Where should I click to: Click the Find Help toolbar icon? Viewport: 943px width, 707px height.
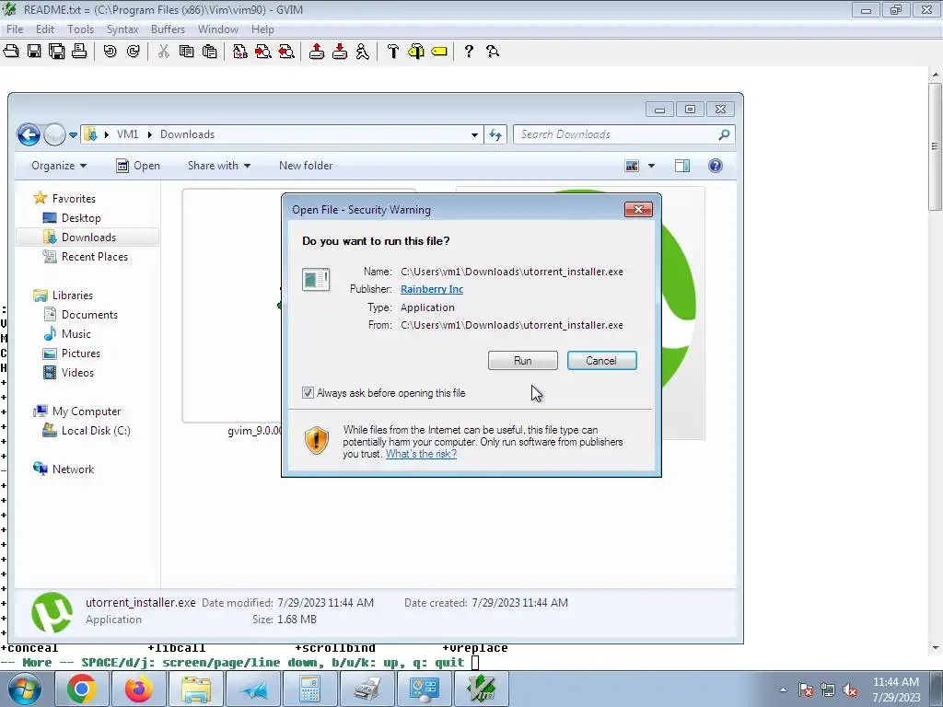[493, 52]
